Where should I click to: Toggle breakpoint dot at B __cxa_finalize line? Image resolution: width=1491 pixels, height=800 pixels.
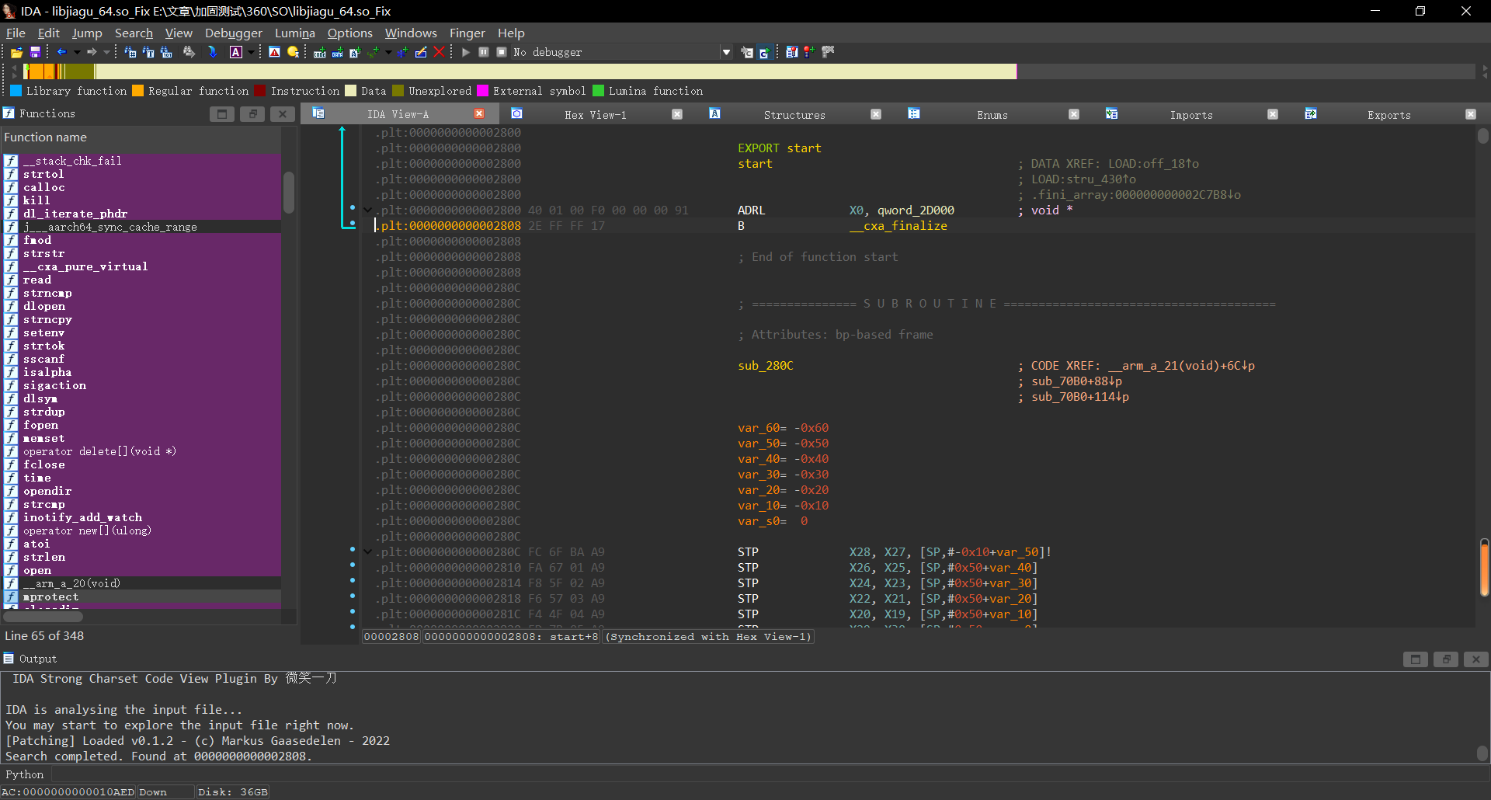click(353, 224)
